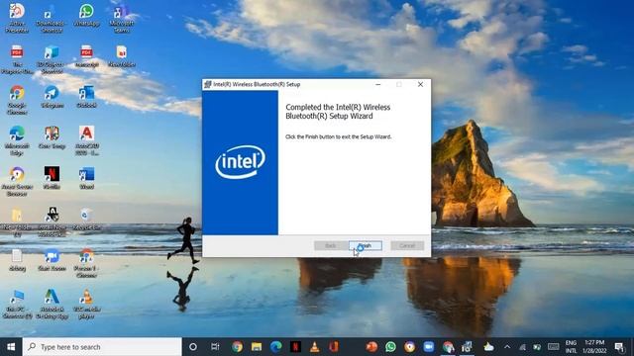Switch to the running setup installer taskbar icon
The height and width of the screenshot is (356, 634).
click(x=467, y=347)
